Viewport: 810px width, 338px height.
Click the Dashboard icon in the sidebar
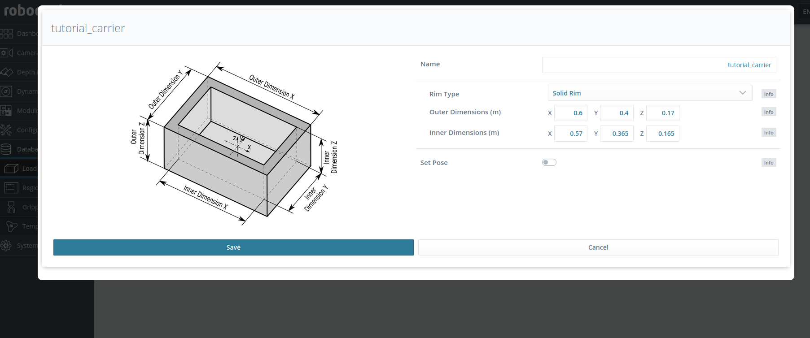point(7,34)
